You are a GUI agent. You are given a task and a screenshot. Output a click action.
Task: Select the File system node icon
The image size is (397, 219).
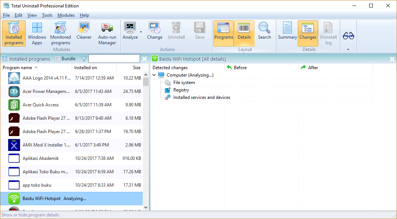167,83
